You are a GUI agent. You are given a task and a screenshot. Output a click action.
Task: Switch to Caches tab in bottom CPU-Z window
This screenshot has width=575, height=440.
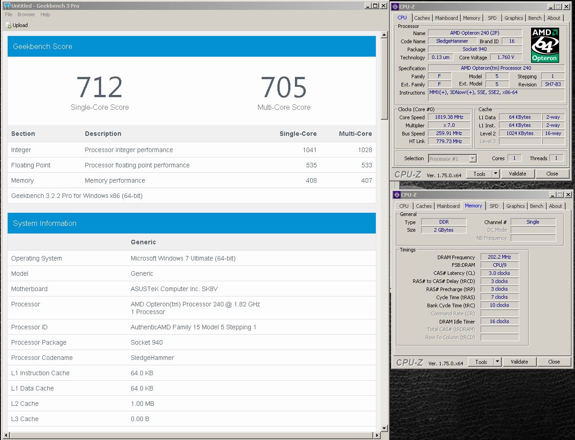(x=423, y=207)
